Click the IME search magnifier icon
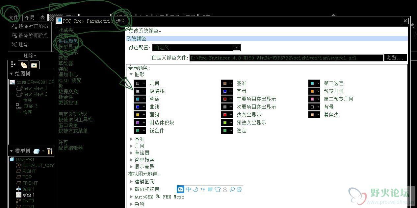 point(232,189)
